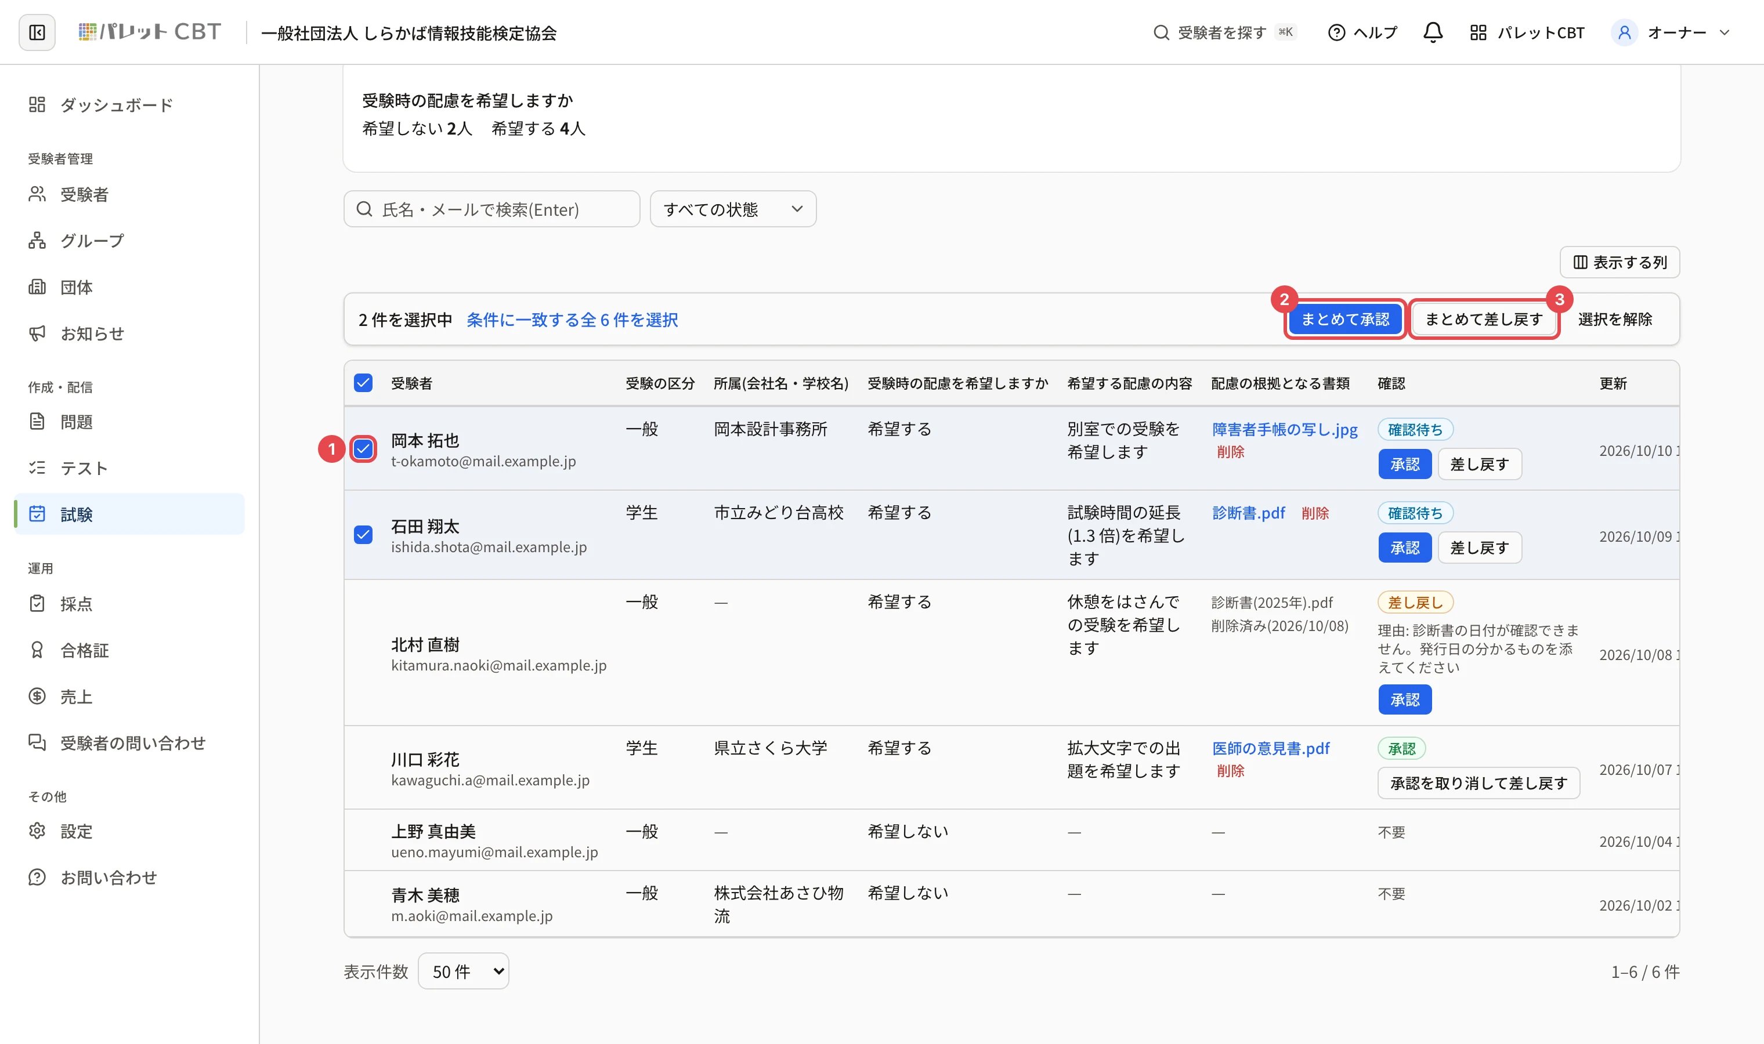Open 受験者の問い合わせ in the sidebar

click(129, 743)
